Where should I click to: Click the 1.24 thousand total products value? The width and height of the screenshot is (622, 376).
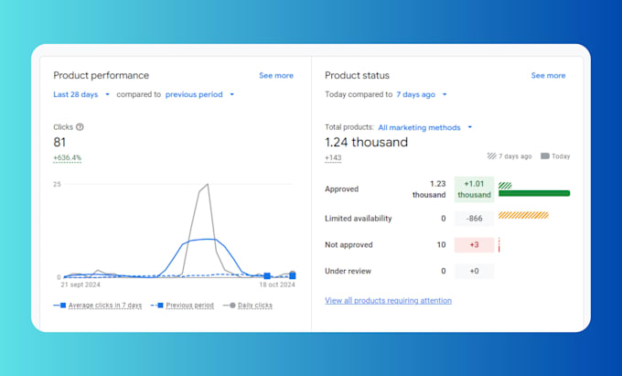366,142
